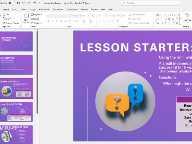Toggle the AutoSave switch
The image size is (192, 144).
click(12, 3)
